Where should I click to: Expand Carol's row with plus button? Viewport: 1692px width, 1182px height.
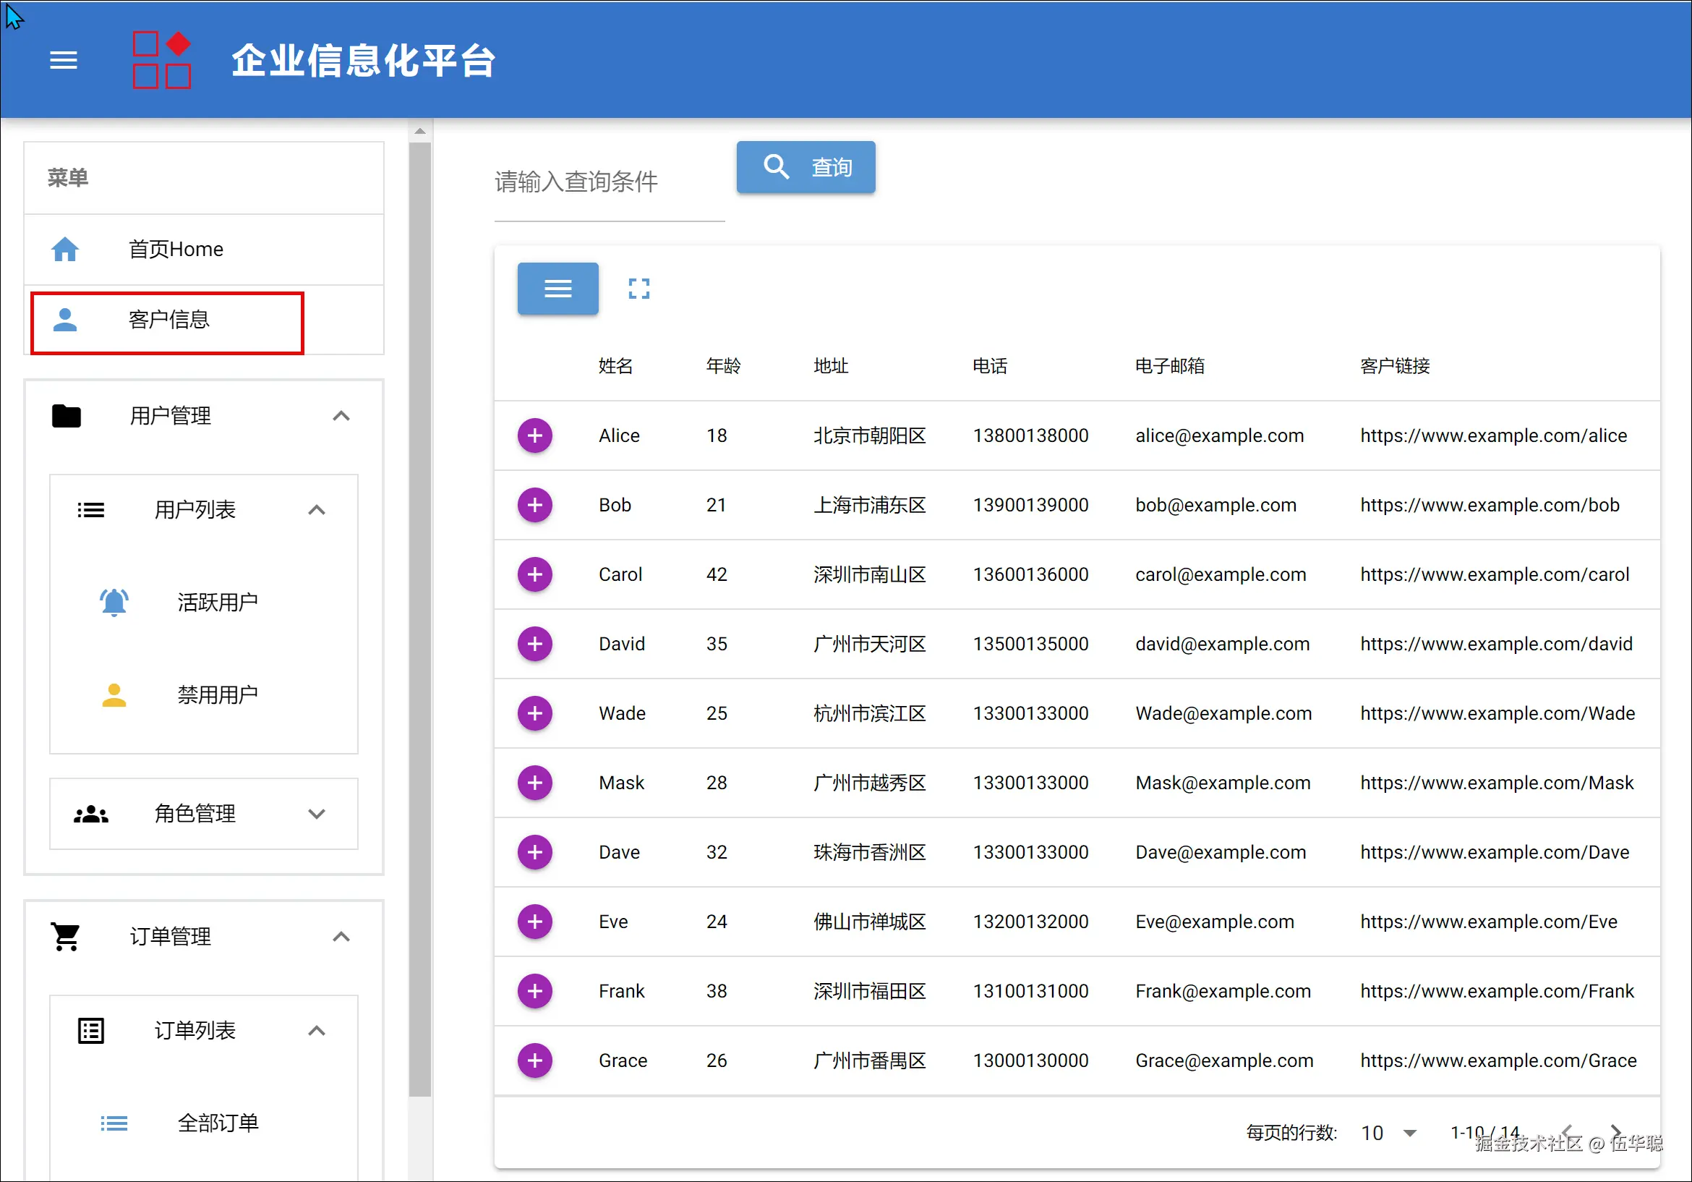point(534,574)
